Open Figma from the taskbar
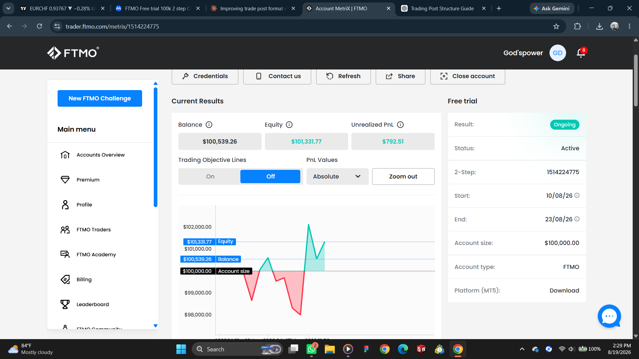Viewport: 639px width, 359px height. (366, 349)
